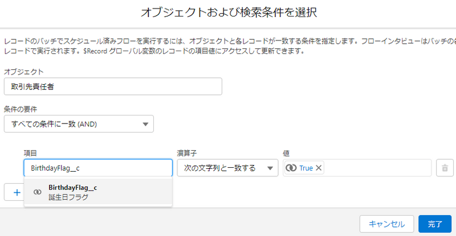
Task: Click the toggle icon beside 誕生日フラグ suggestion
Action: [38, 192]
